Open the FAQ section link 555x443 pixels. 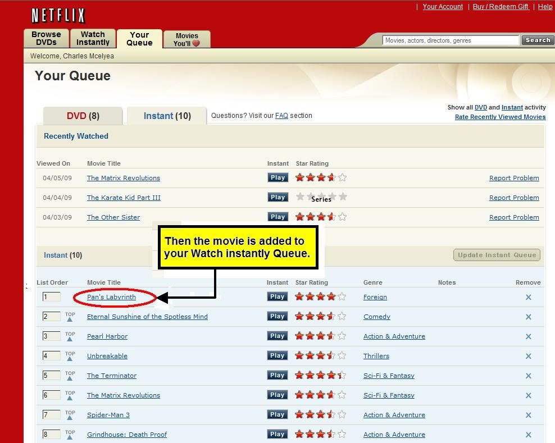pyautogui.click(x=281, y=116)
